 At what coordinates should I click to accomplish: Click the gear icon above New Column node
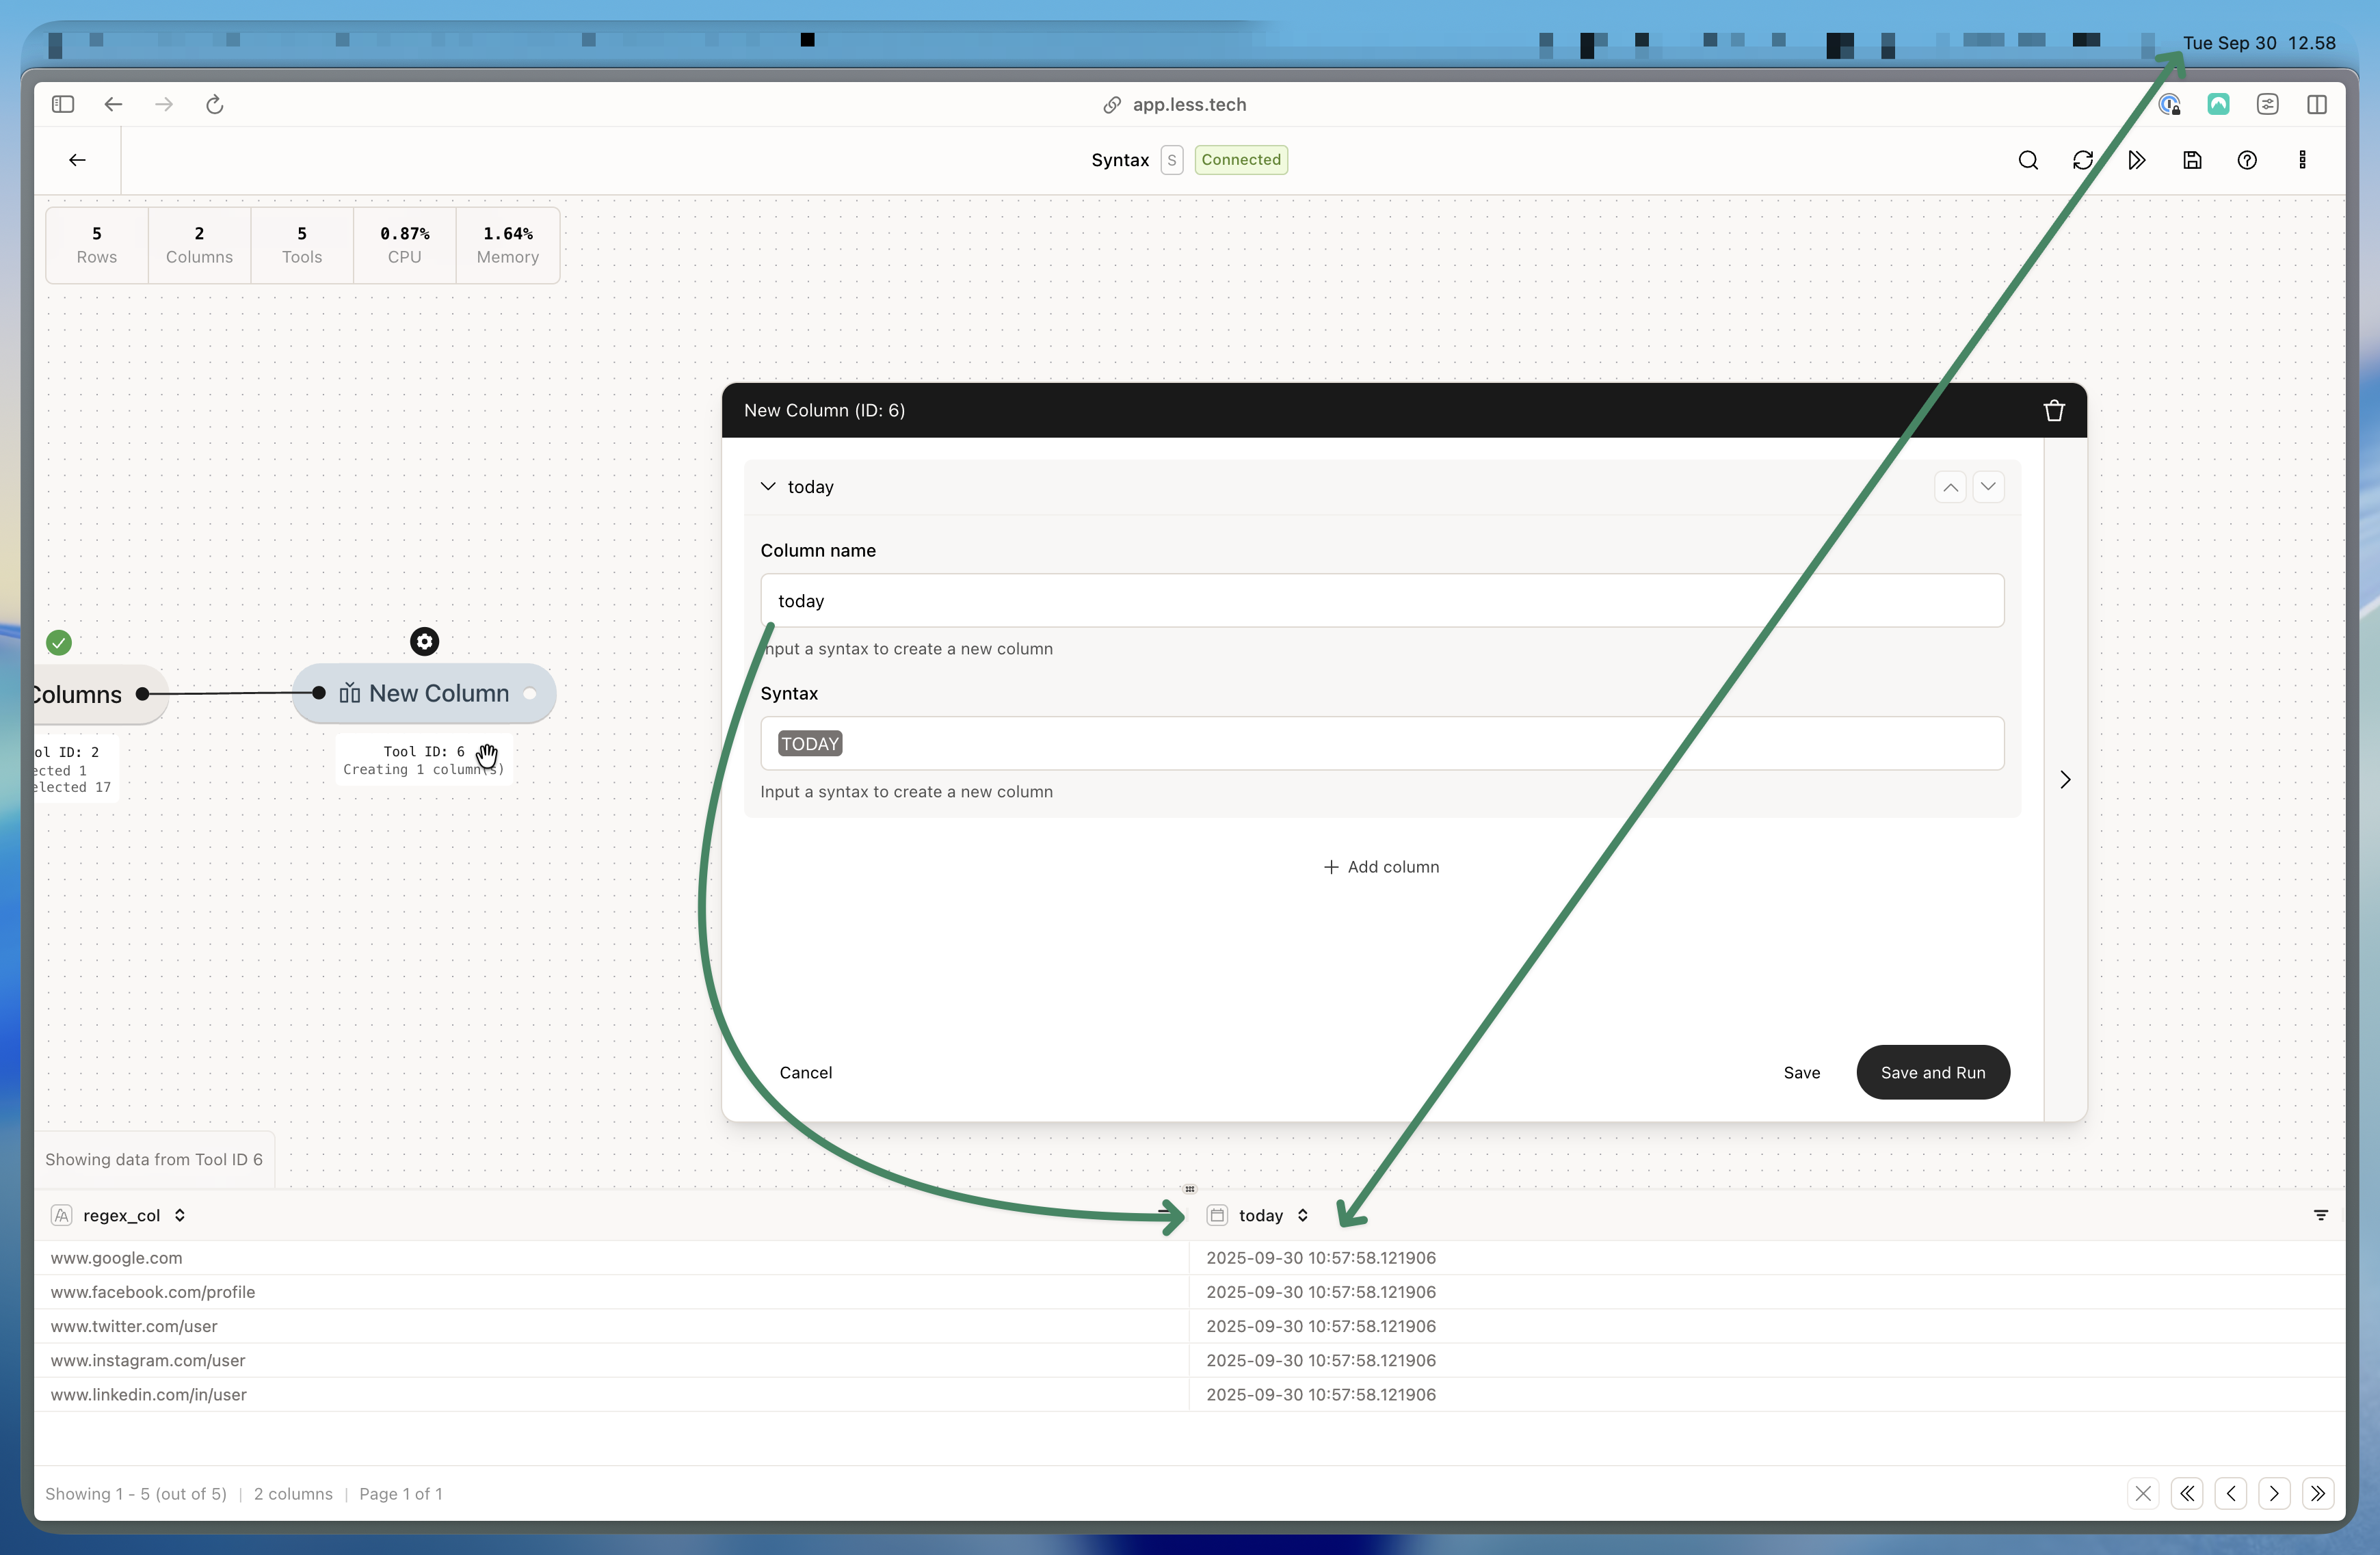(424, 641)
